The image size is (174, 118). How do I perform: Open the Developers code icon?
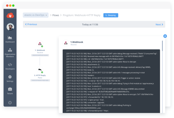(10, 65)
